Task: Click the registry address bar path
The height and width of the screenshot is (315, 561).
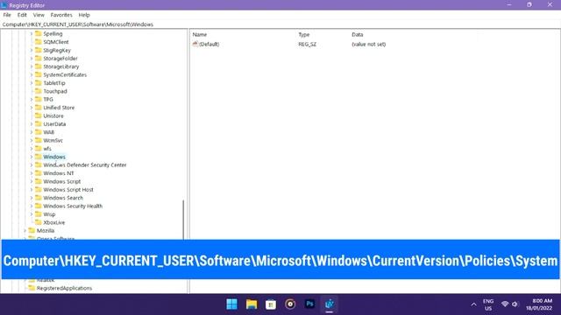Action: coord(78,24)
